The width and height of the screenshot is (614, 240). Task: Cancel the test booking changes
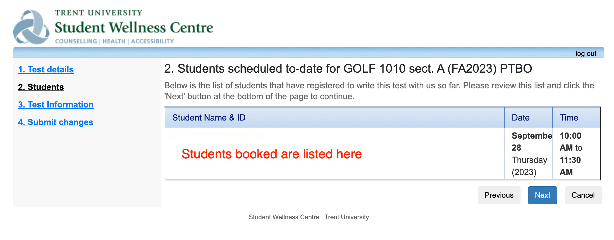[x=583, y=195]
